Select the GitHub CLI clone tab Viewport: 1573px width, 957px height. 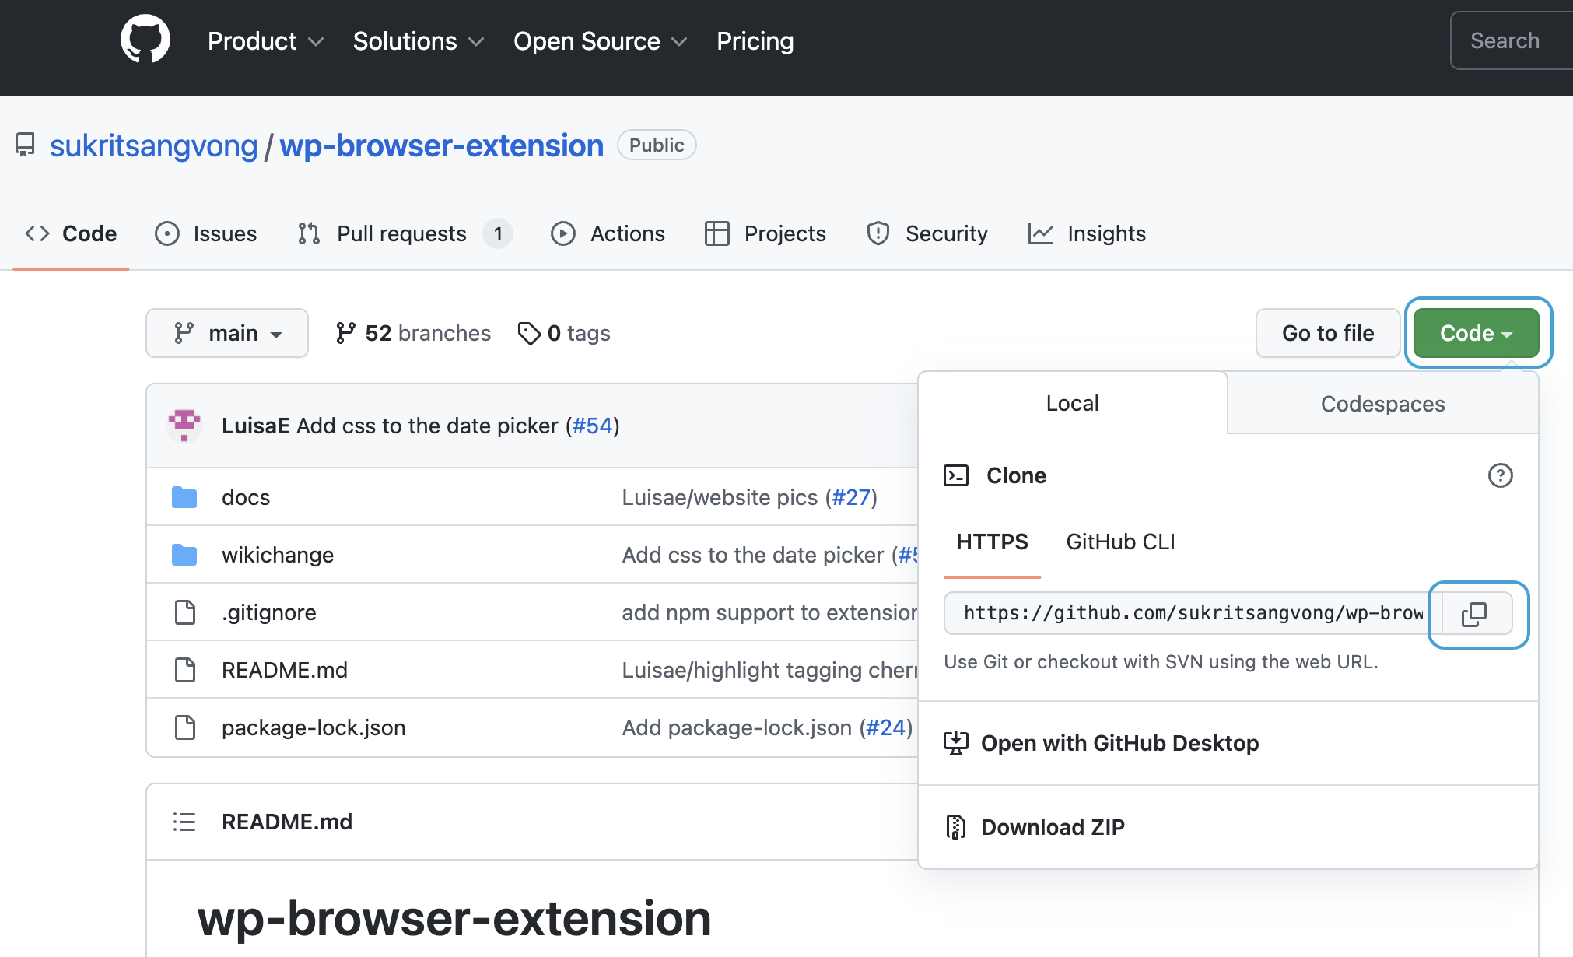1120,542
